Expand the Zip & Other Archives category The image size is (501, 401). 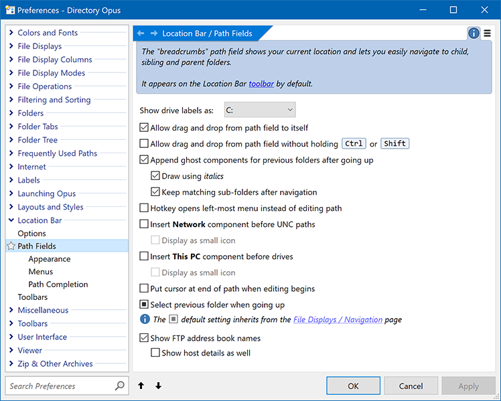pos(11,364)
